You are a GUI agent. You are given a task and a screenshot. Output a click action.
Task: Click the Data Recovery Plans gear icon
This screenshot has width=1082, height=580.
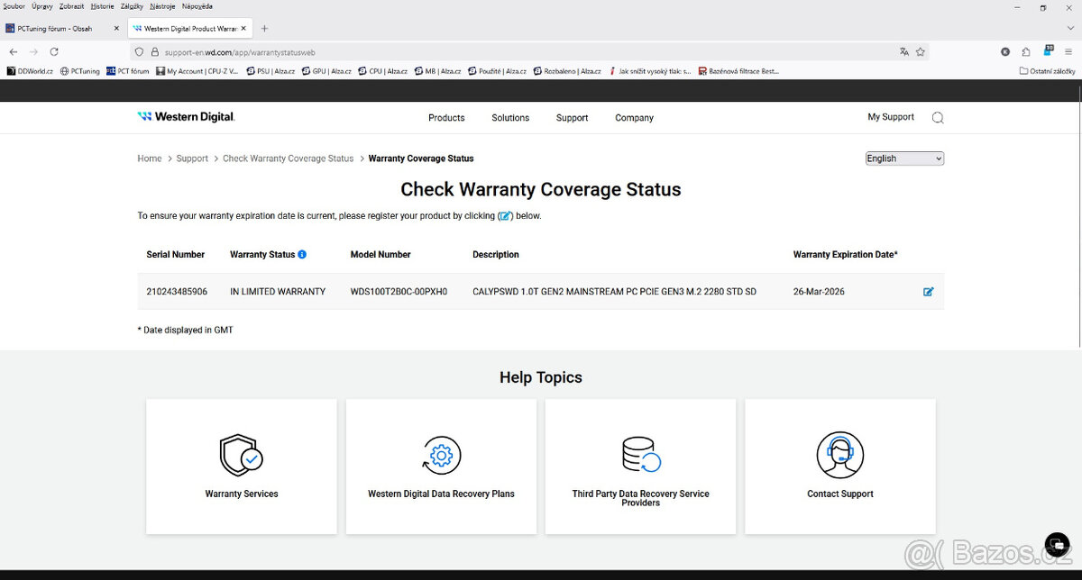tap(441, 455)
